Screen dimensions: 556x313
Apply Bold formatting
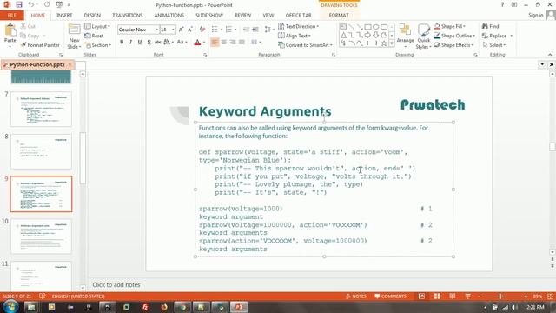click(122, 43)
